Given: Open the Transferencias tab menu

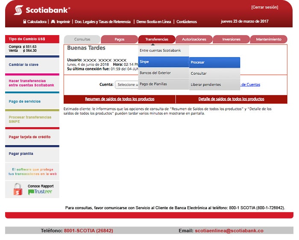Looking at the screenshot, I should (x=157, y=39).
